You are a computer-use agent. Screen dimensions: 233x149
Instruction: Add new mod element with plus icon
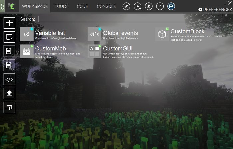[x=9, y=23]
